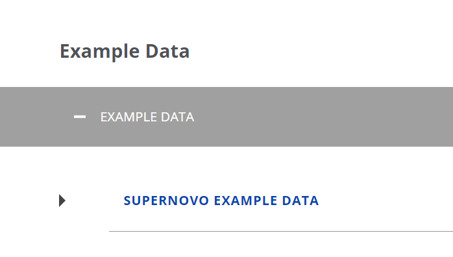Image resolution: width=453 pixels, height=257 pixels.
Task: Click the word EXAMPLE in the gray header
Action: click(x=129, y=117)
